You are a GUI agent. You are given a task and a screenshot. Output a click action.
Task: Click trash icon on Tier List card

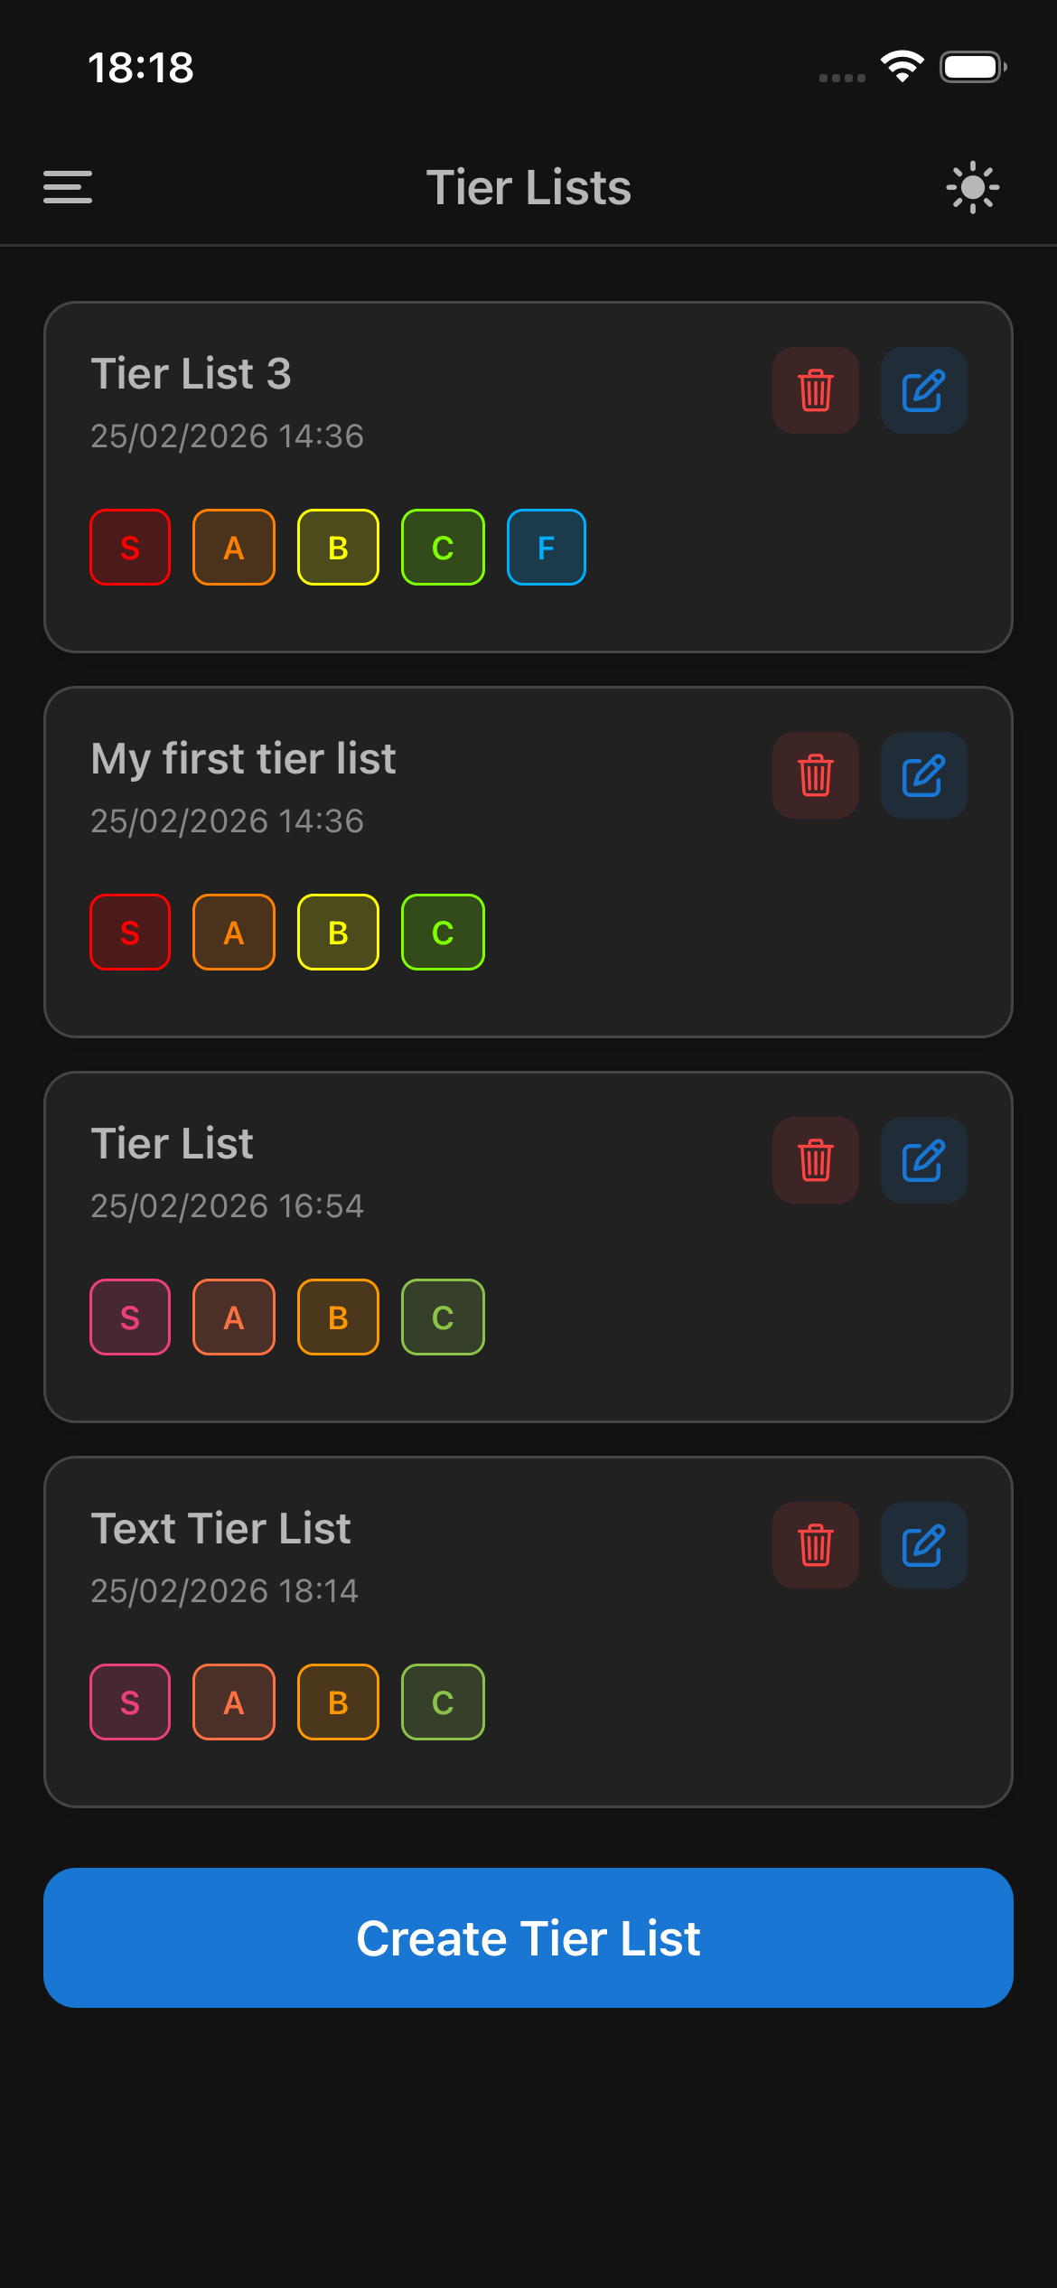point(815,1160)
